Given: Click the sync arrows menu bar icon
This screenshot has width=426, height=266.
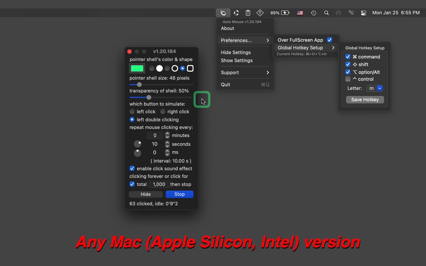Looking at the screenshot, I should (236, 13).
